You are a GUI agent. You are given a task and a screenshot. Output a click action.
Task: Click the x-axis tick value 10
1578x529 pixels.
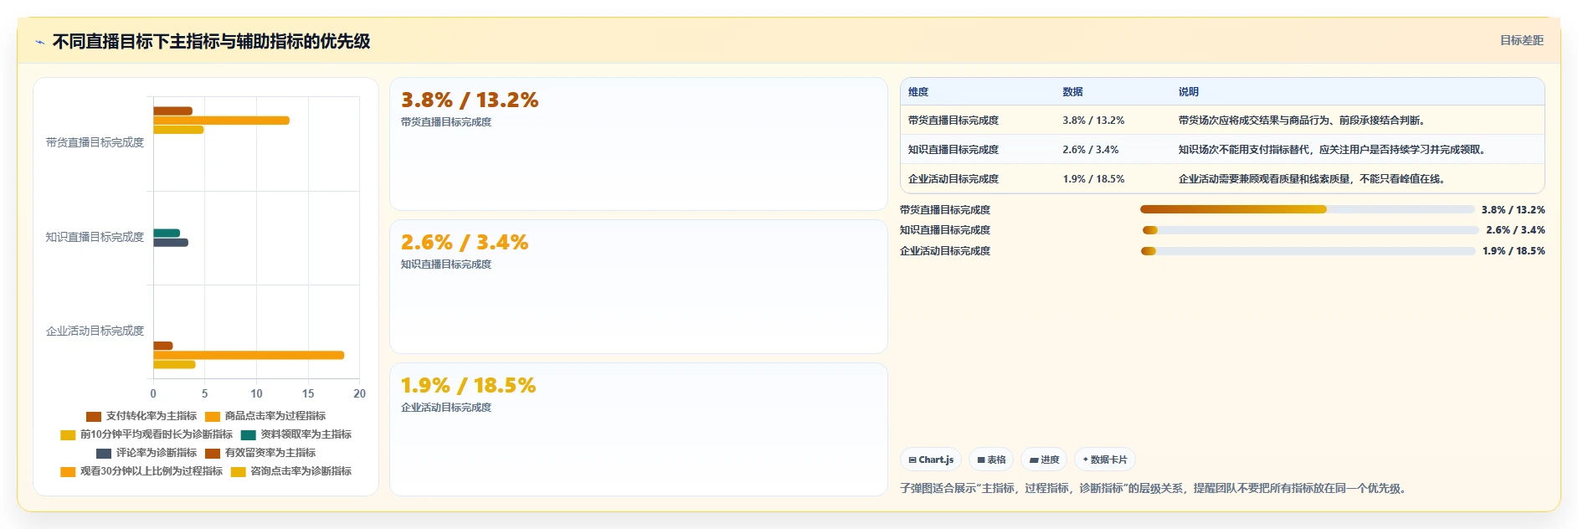click(256, 393)
